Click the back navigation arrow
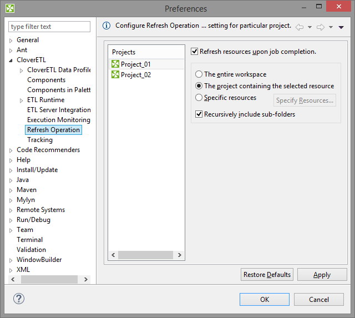 (x=300, y=27)
